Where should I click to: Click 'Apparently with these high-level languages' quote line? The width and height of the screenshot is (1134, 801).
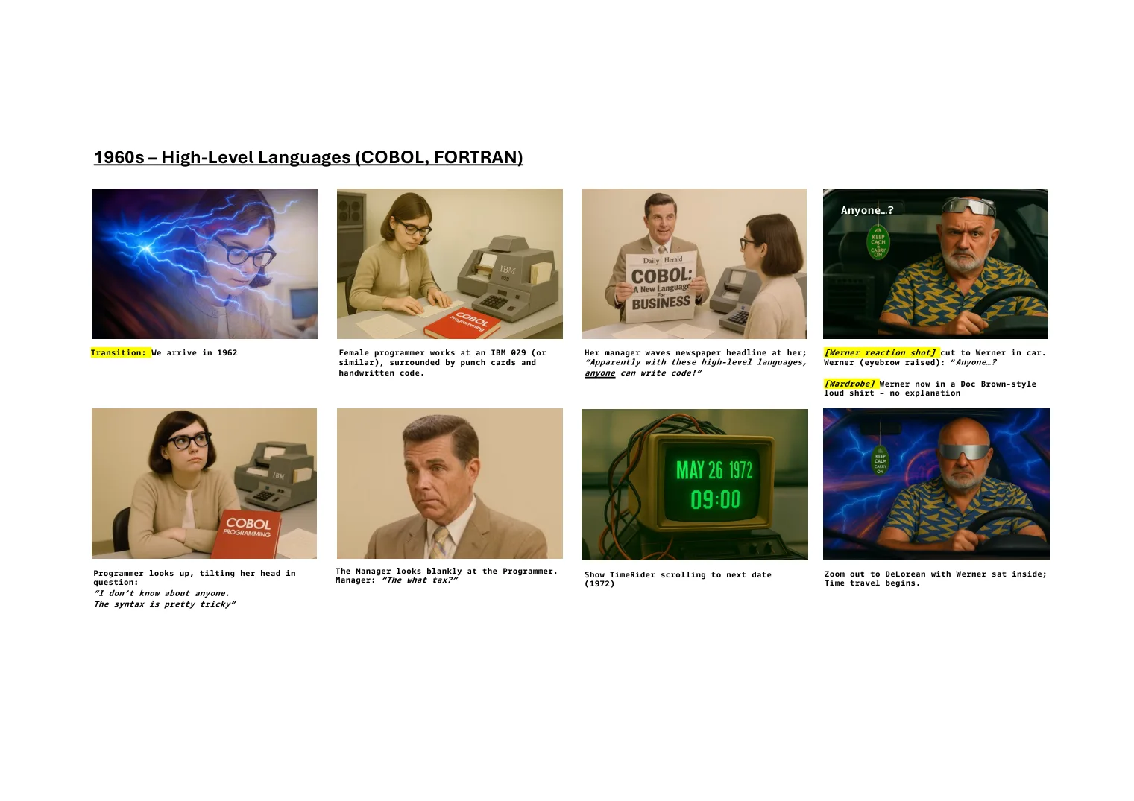tap(696, 363)
